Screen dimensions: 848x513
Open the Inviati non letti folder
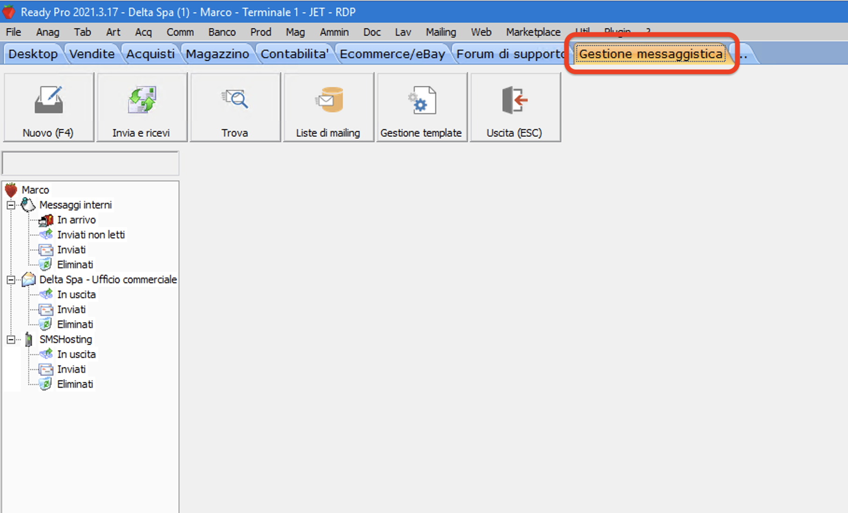pyautogui.click(x=91, y=235)
